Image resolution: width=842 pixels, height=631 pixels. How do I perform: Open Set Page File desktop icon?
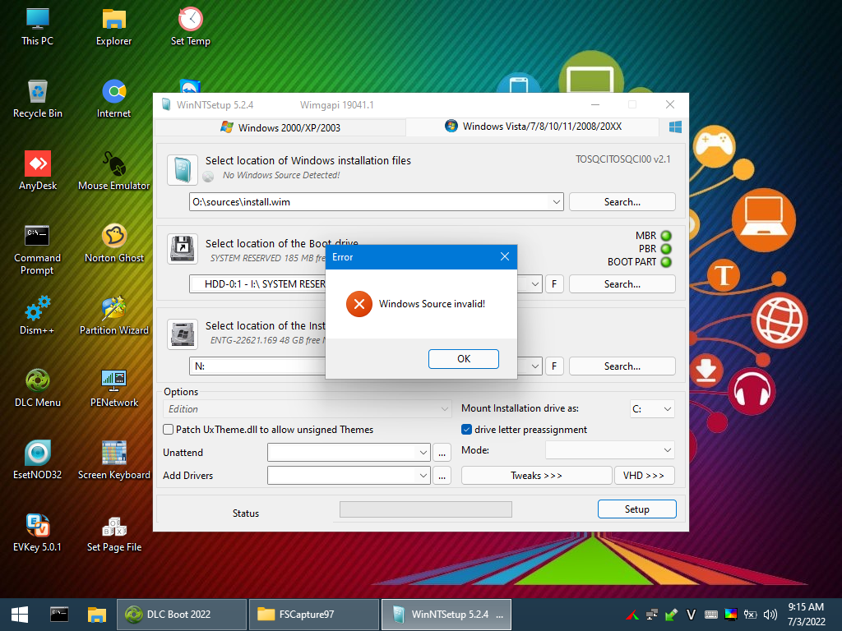pyautogui.click(x=113, y=532)
